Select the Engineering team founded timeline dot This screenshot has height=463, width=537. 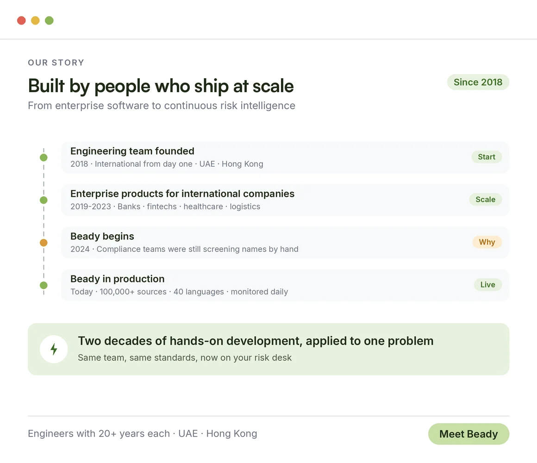44,157
